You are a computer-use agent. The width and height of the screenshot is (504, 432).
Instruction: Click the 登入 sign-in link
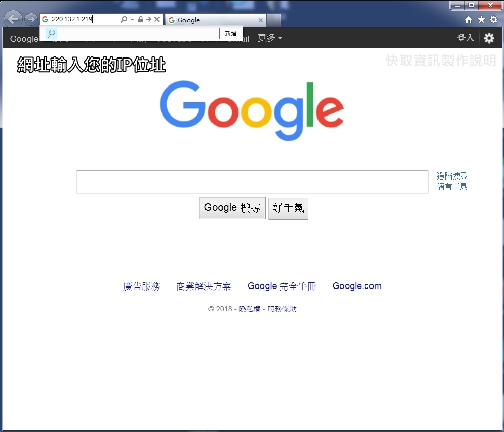click(x=465, y=38)
